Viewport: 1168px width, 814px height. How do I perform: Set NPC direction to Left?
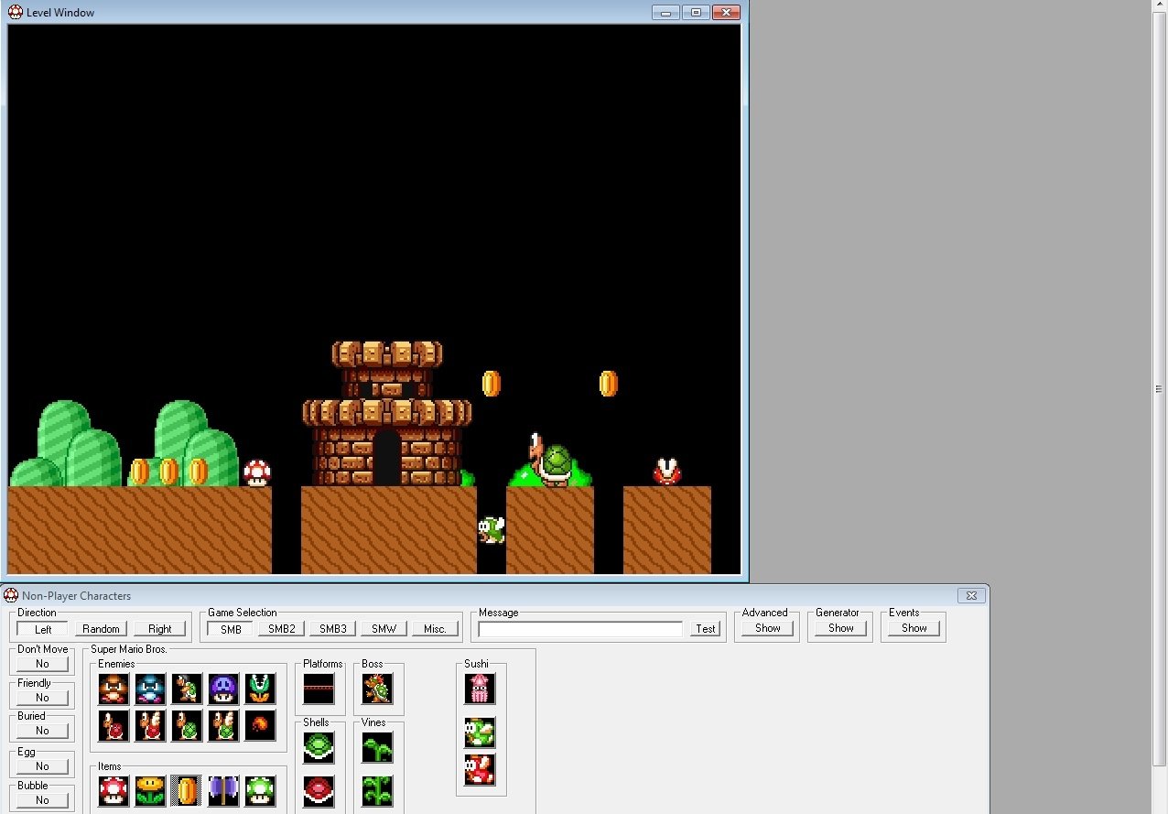click(43, 629)
